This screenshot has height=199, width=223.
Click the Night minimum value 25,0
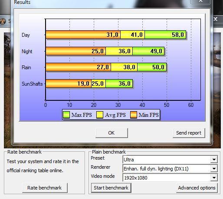[x=98, y=51]
